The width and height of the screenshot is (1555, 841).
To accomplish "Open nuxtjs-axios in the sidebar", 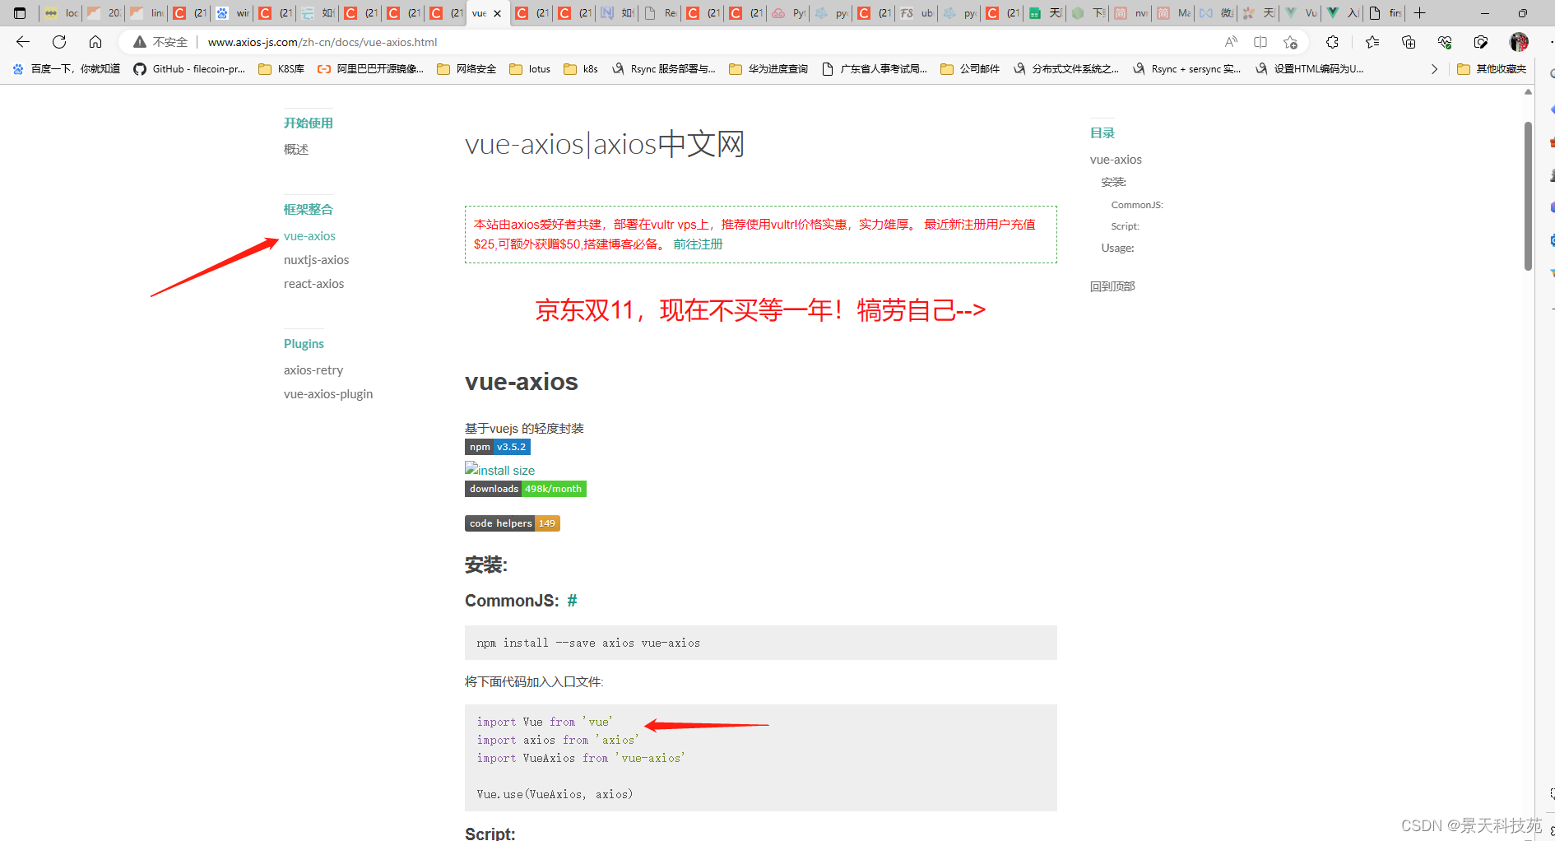I will (x=316, y=260).
